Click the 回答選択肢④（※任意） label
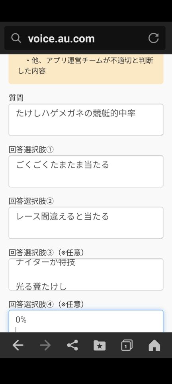Viewport: 172px width, 384px height. point(47,304)
